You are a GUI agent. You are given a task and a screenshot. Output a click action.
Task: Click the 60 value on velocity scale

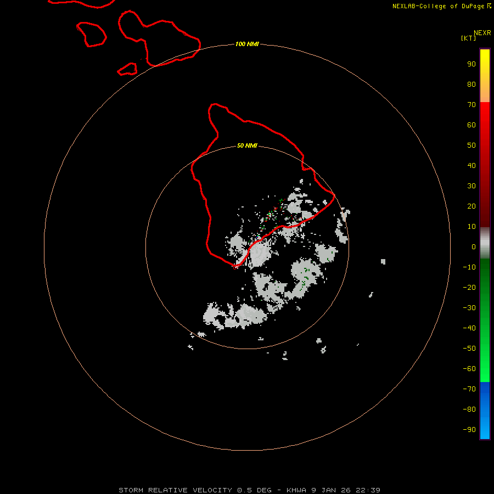[x=471, y=125]
